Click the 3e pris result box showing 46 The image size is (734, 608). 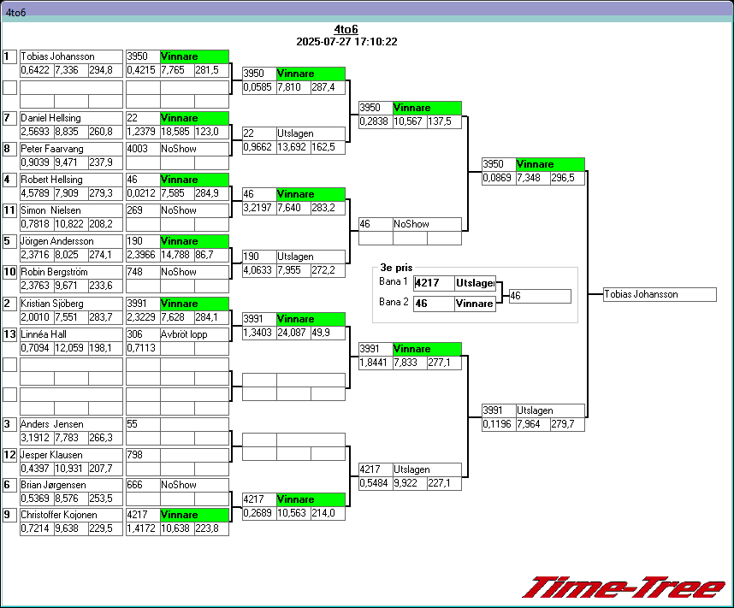coord(539,296)
